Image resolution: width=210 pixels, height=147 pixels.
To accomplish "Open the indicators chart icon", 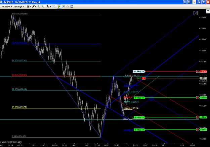I will 63,7.
